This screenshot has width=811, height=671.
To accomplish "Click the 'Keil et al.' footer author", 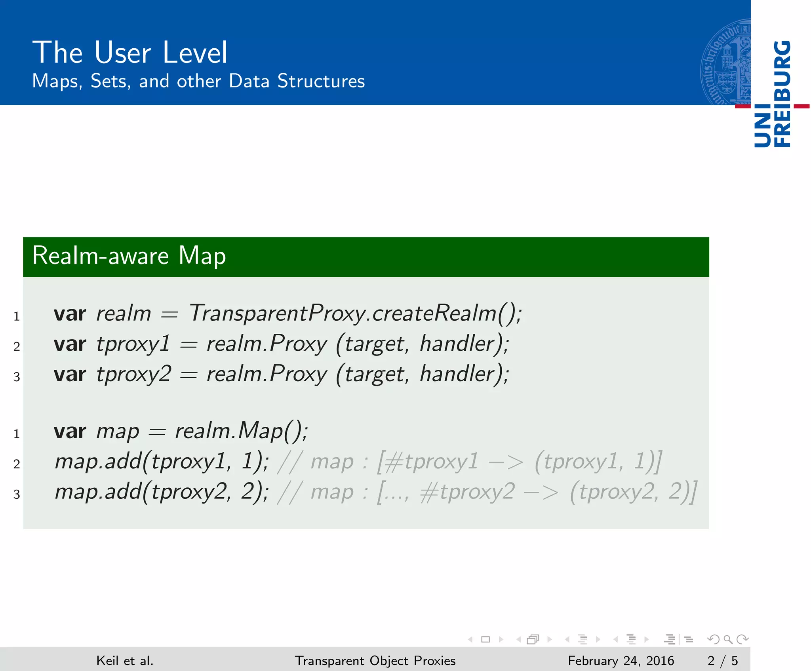I will [125, 660].
